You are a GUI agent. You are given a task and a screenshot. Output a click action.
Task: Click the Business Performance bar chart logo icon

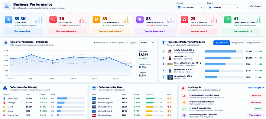click(7, 6)
